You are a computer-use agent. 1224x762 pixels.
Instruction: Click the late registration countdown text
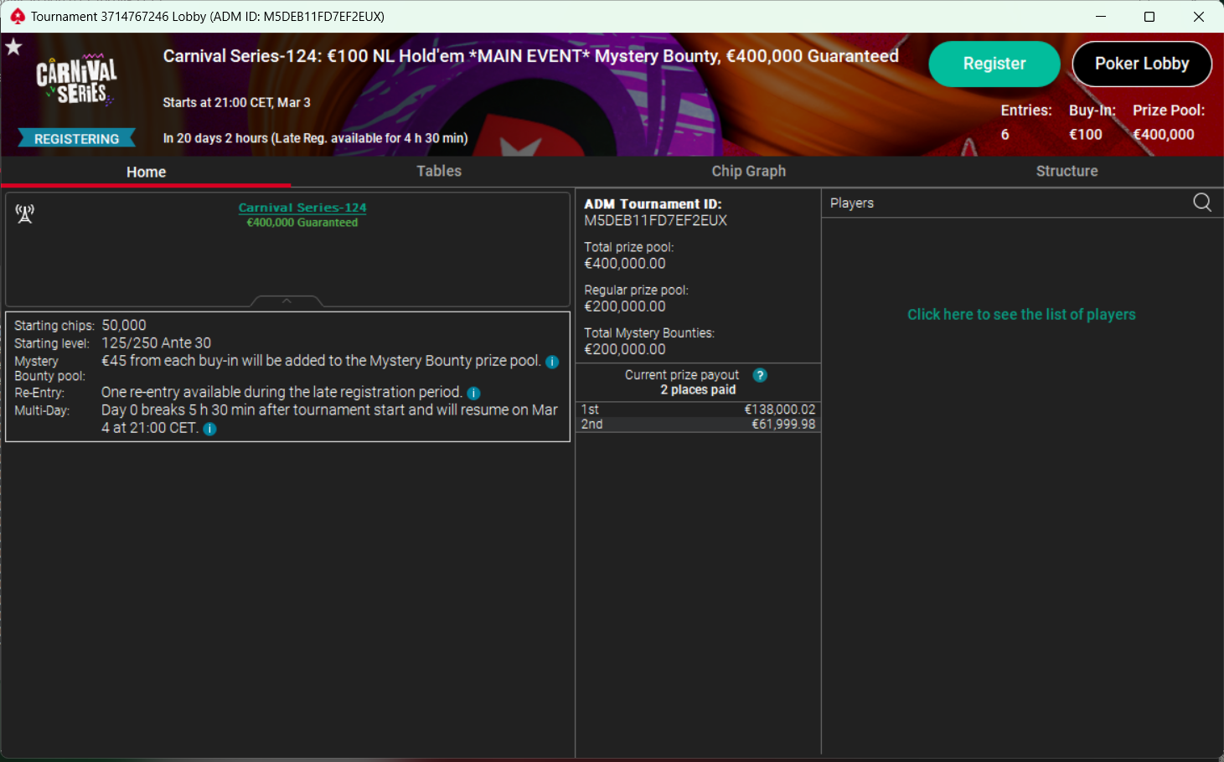(x=315, y=138)
